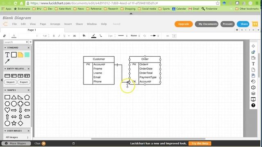Click the Export button
Viewport: 262px width, 147px height.
[24, 82]
